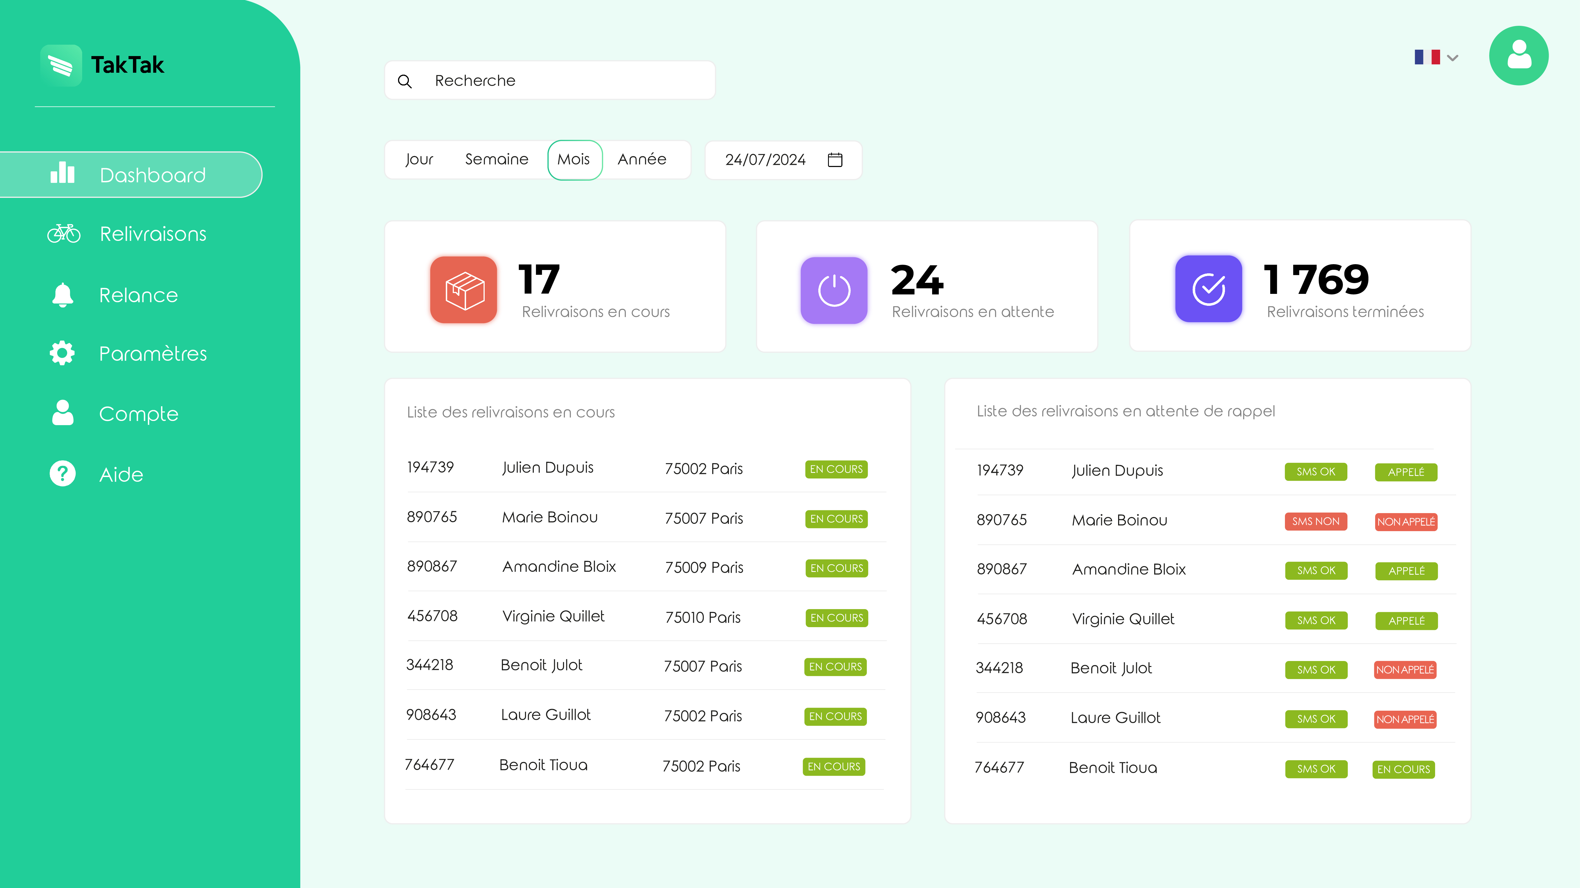Viewport: 1580px width, 888px height.
Task: Click the Paramètres gear icon
Action: point(62,353)
